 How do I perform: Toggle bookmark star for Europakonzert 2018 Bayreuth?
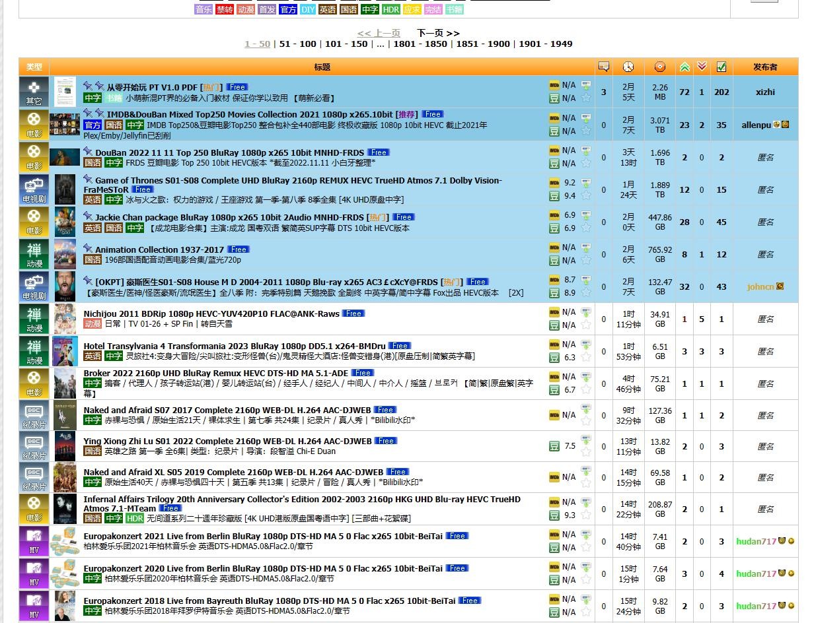click(586, 612)
